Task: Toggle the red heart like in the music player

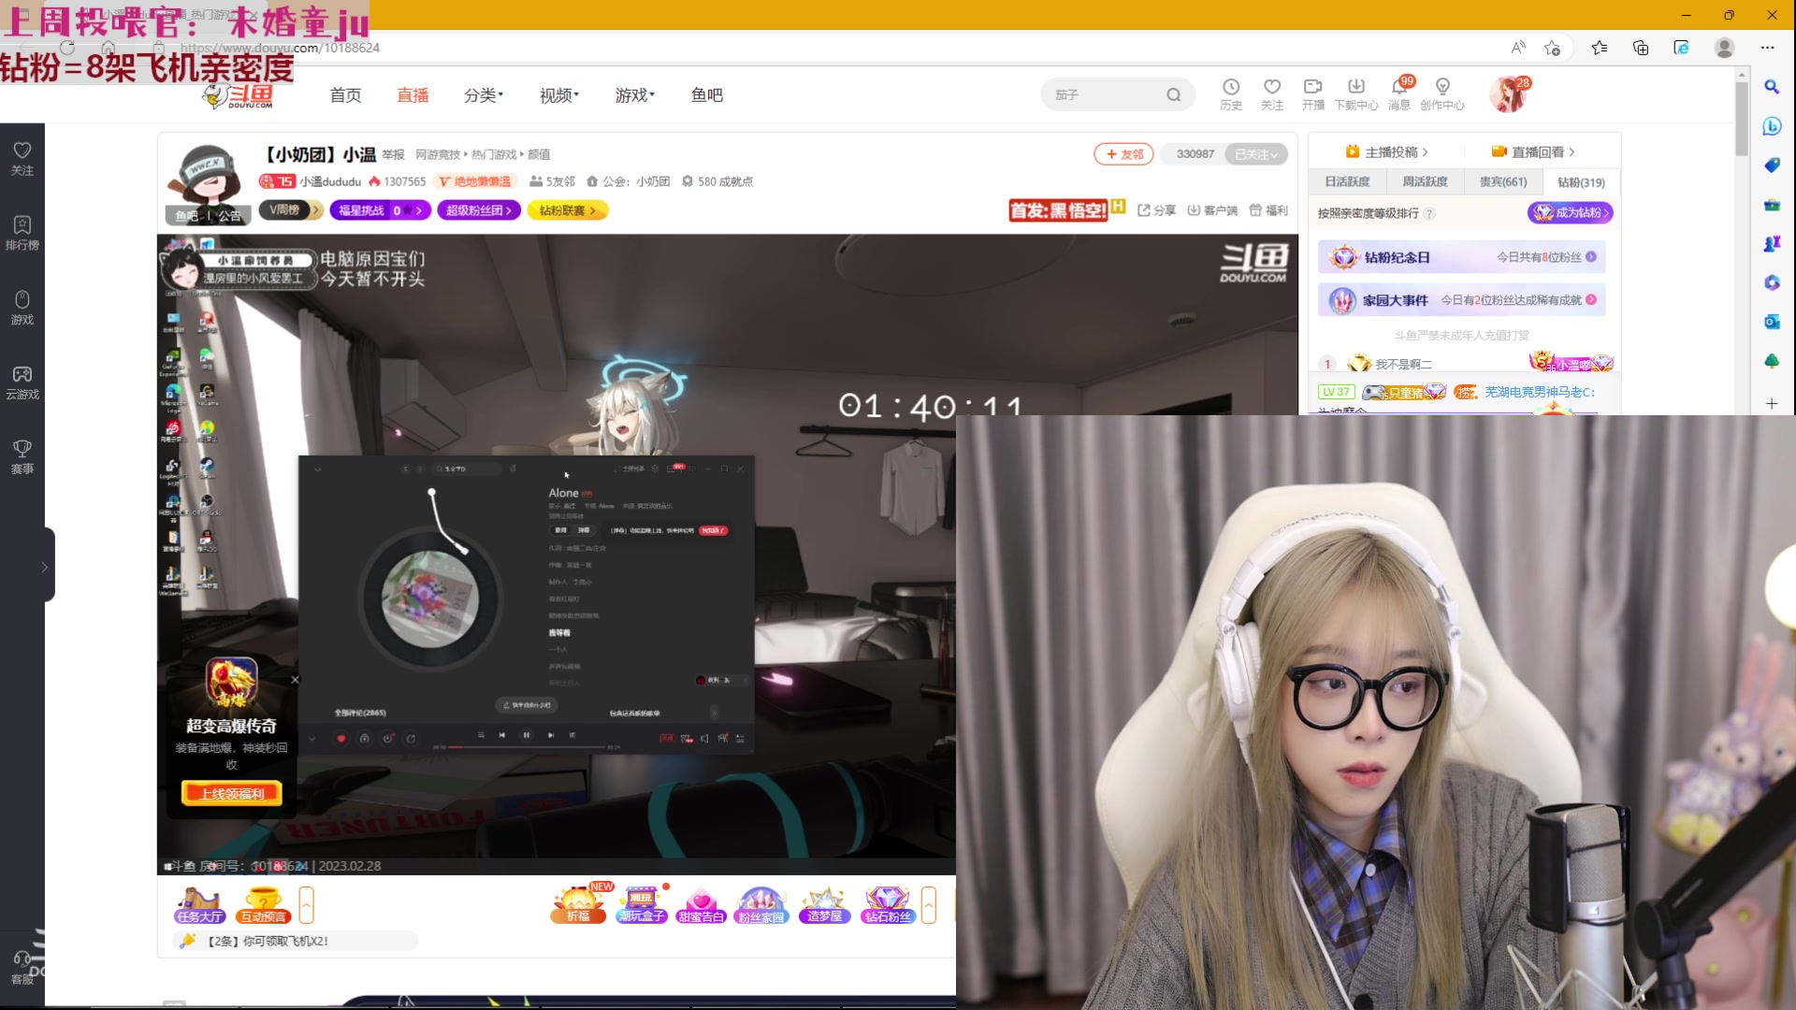Action: point(341,738)
